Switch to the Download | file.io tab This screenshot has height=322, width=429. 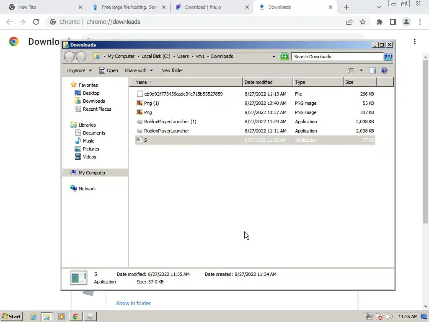[212, 8]
